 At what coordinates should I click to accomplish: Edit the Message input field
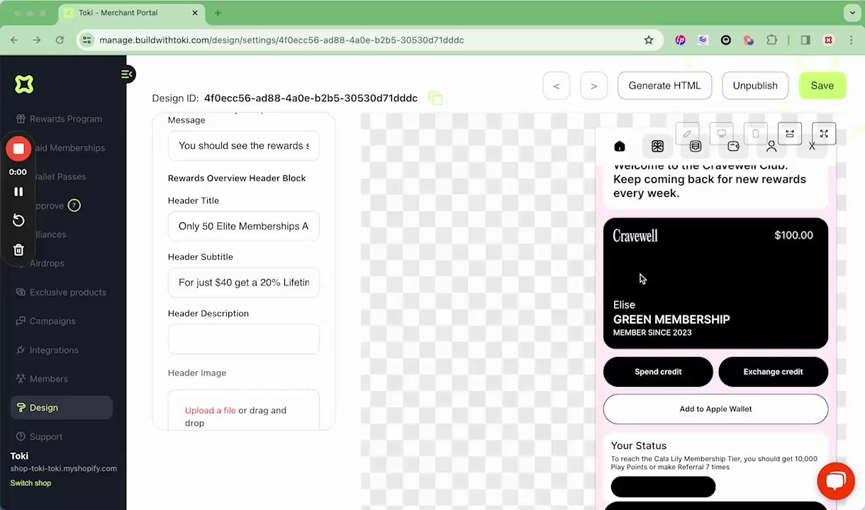tap(243, 146)
